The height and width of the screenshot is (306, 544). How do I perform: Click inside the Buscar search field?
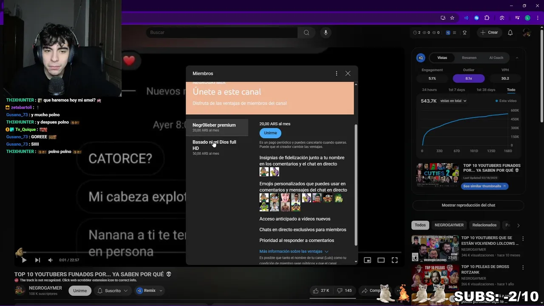point(221,32)
